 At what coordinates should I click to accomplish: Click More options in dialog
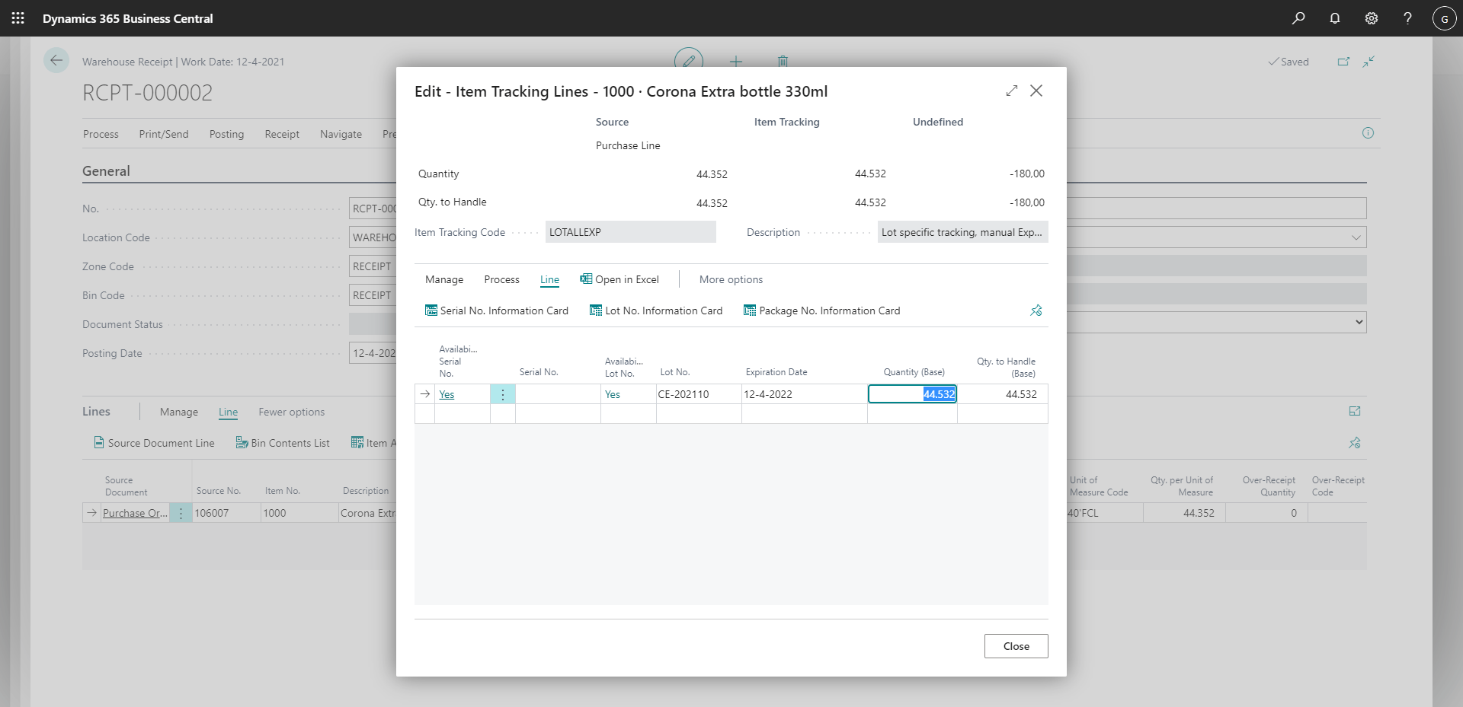[x=731, y=279]
